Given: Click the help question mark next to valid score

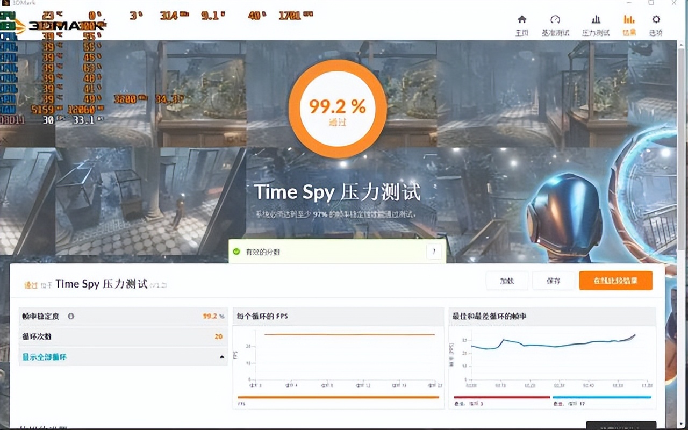Looking at the screenshot, I should (434, 252).
